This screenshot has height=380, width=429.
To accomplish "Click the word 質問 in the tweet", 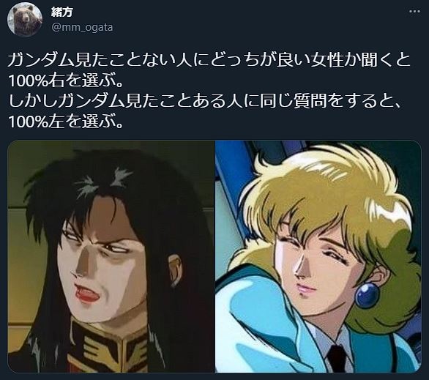I will tap(310, 101).
